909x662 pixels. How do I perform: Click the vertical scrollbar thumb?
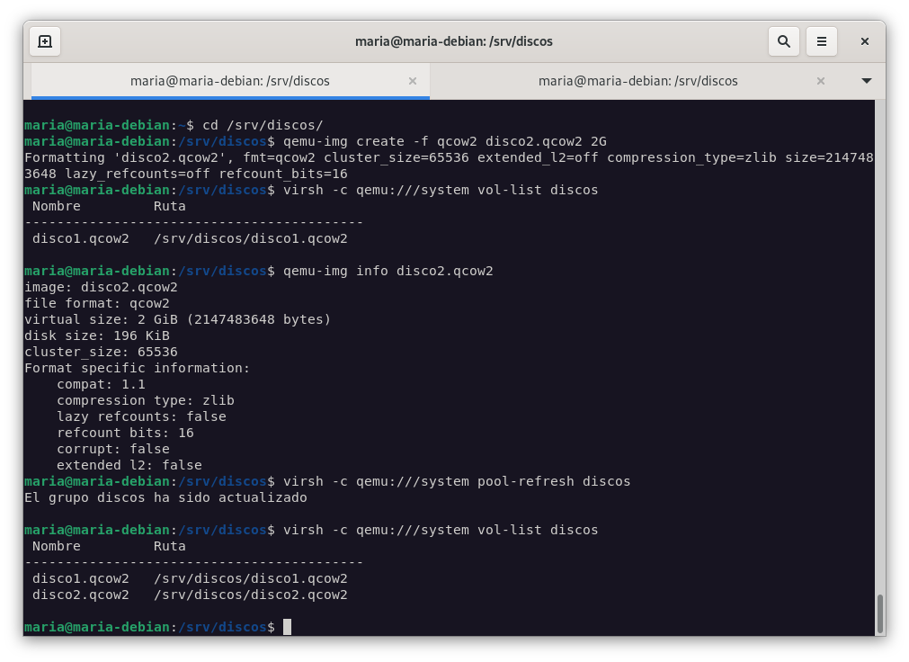pos(879,613)
